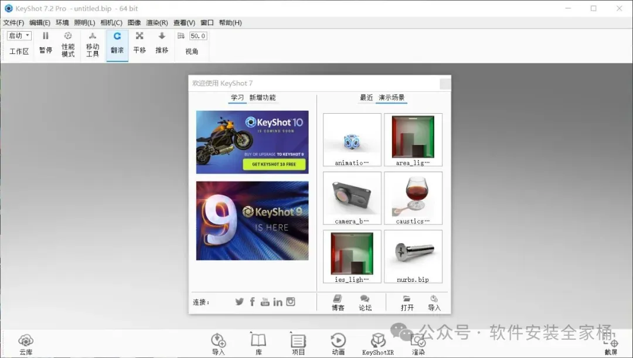Open the 动画 animation panel
This screenshot has height=358, width=633.
coord(338,345)
